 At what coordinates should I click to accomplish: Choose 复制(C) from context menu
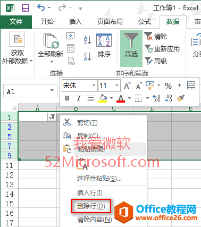[104, 136]
